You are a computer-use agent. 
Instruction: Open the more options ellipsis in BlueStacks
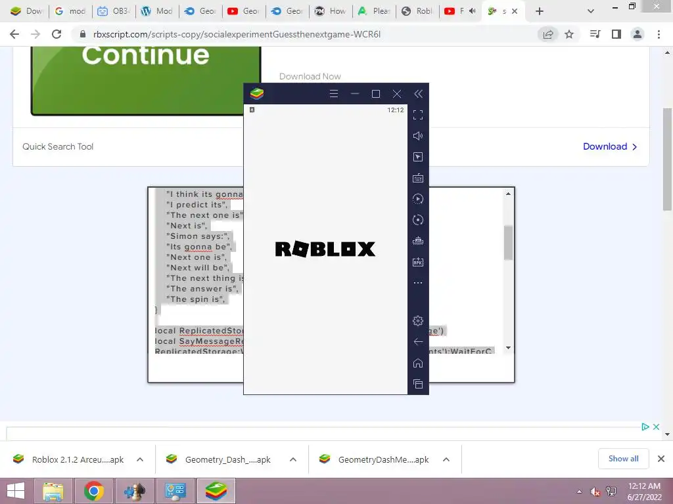(x=417, y=283)
